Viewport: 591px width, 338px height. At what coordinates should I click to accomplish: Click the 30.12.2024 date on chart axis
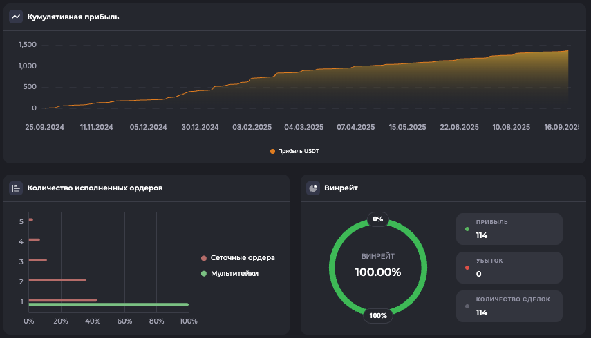tap(200, 128)
